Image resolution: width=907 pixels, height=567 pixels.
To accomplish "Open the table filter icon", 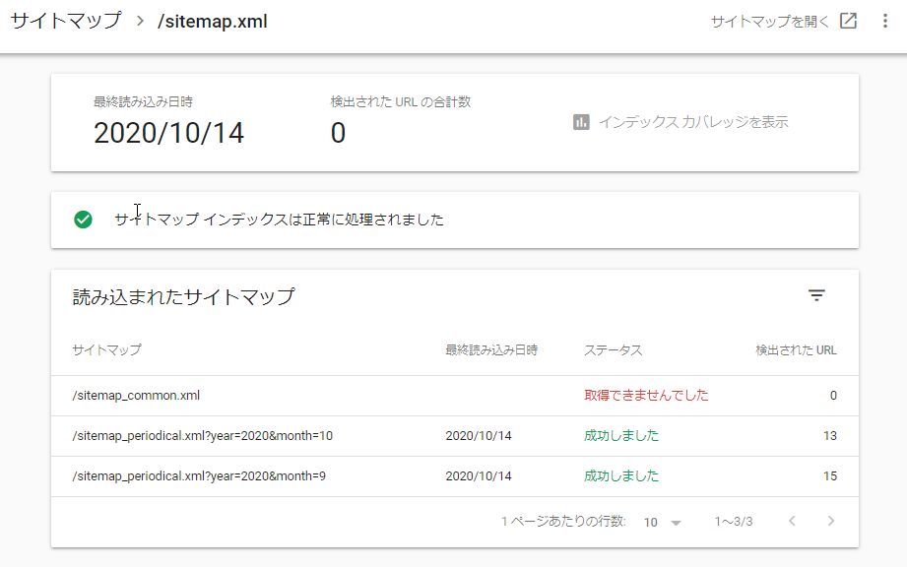I will [x=816, y=295].
